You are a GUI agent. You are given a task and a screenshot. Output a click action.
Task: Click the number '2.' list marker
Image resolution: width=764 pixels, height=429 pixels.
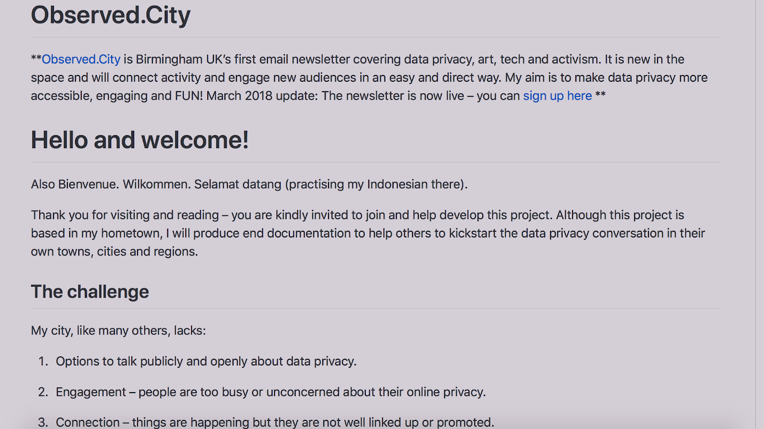click(x=43, y=392)
